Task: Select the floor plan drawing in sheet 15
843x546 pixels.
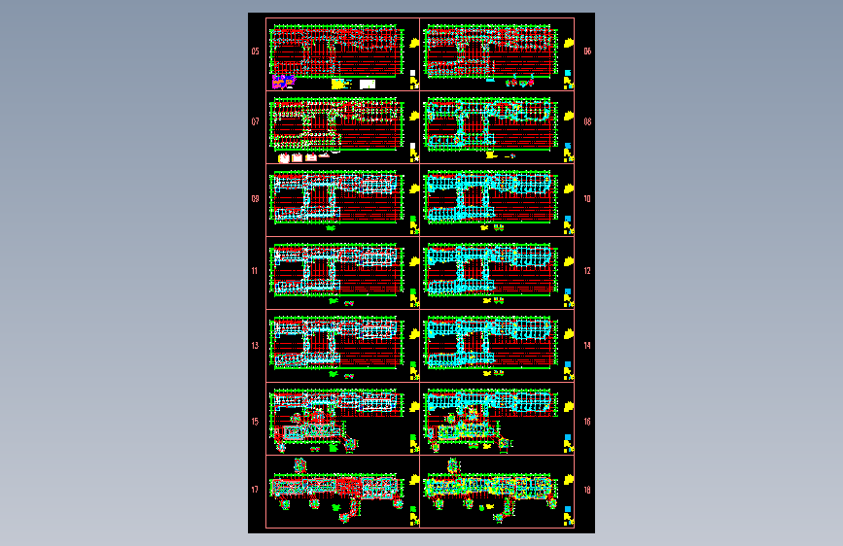Action: [336, 421]
